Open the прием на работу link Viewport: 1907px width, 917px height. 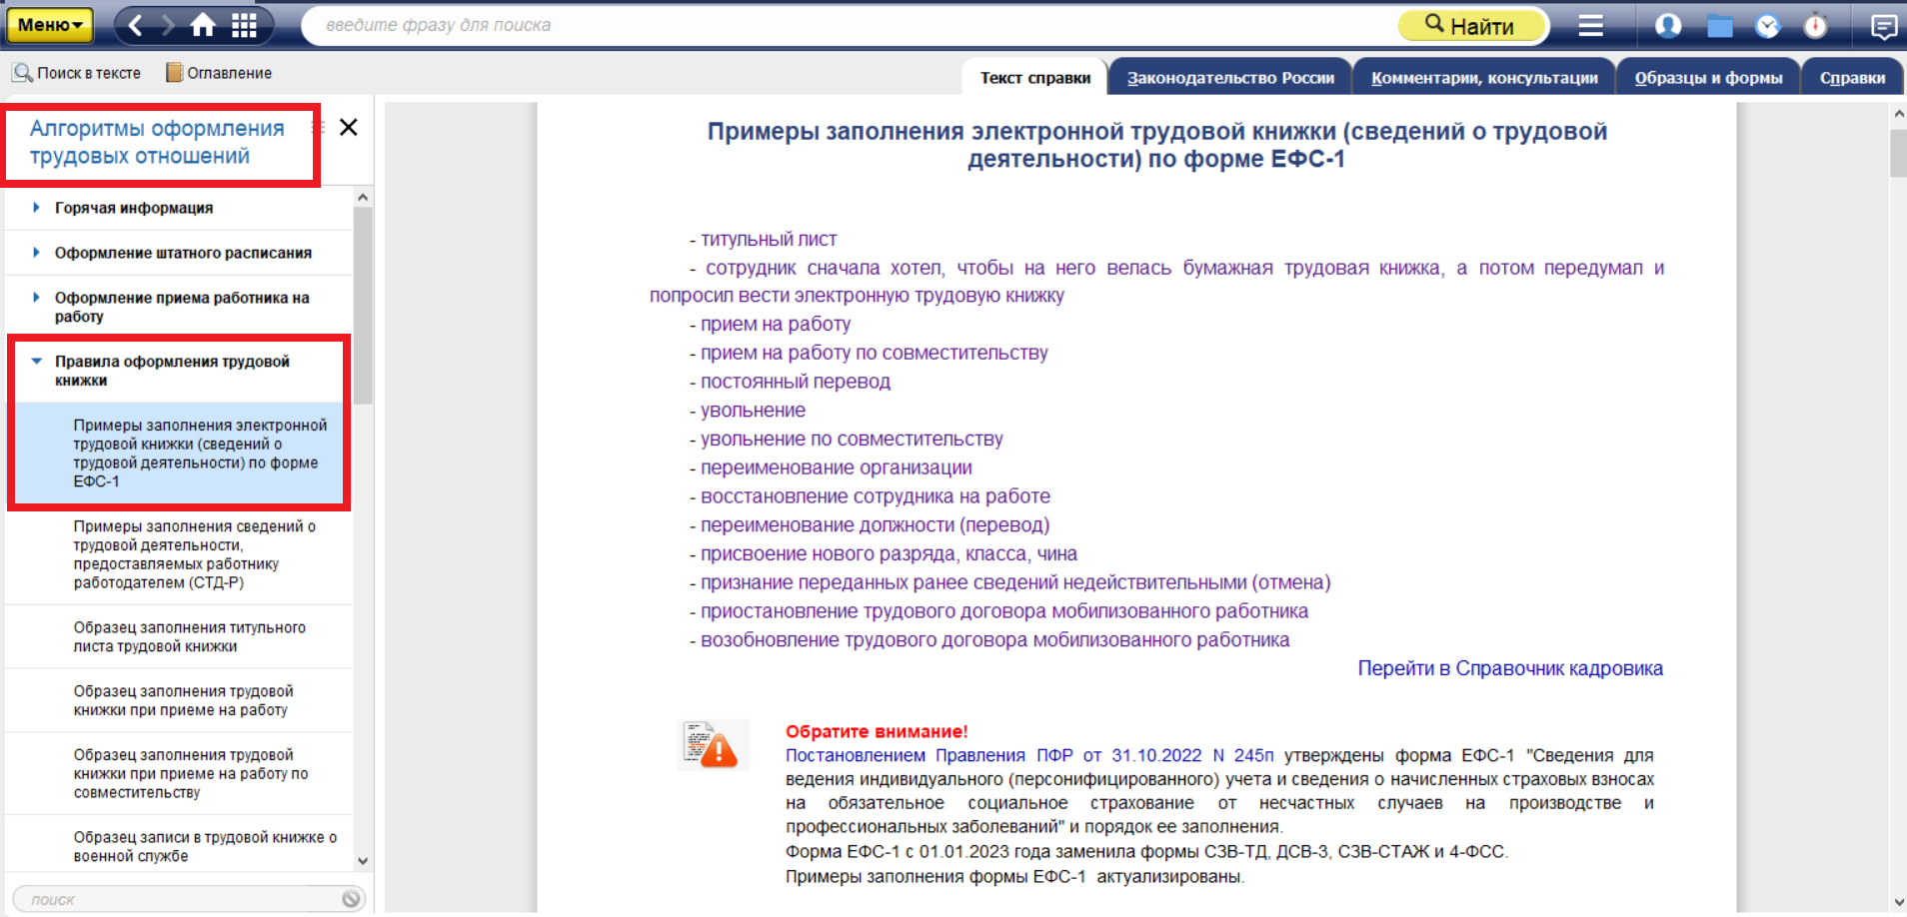coord(776,325)
